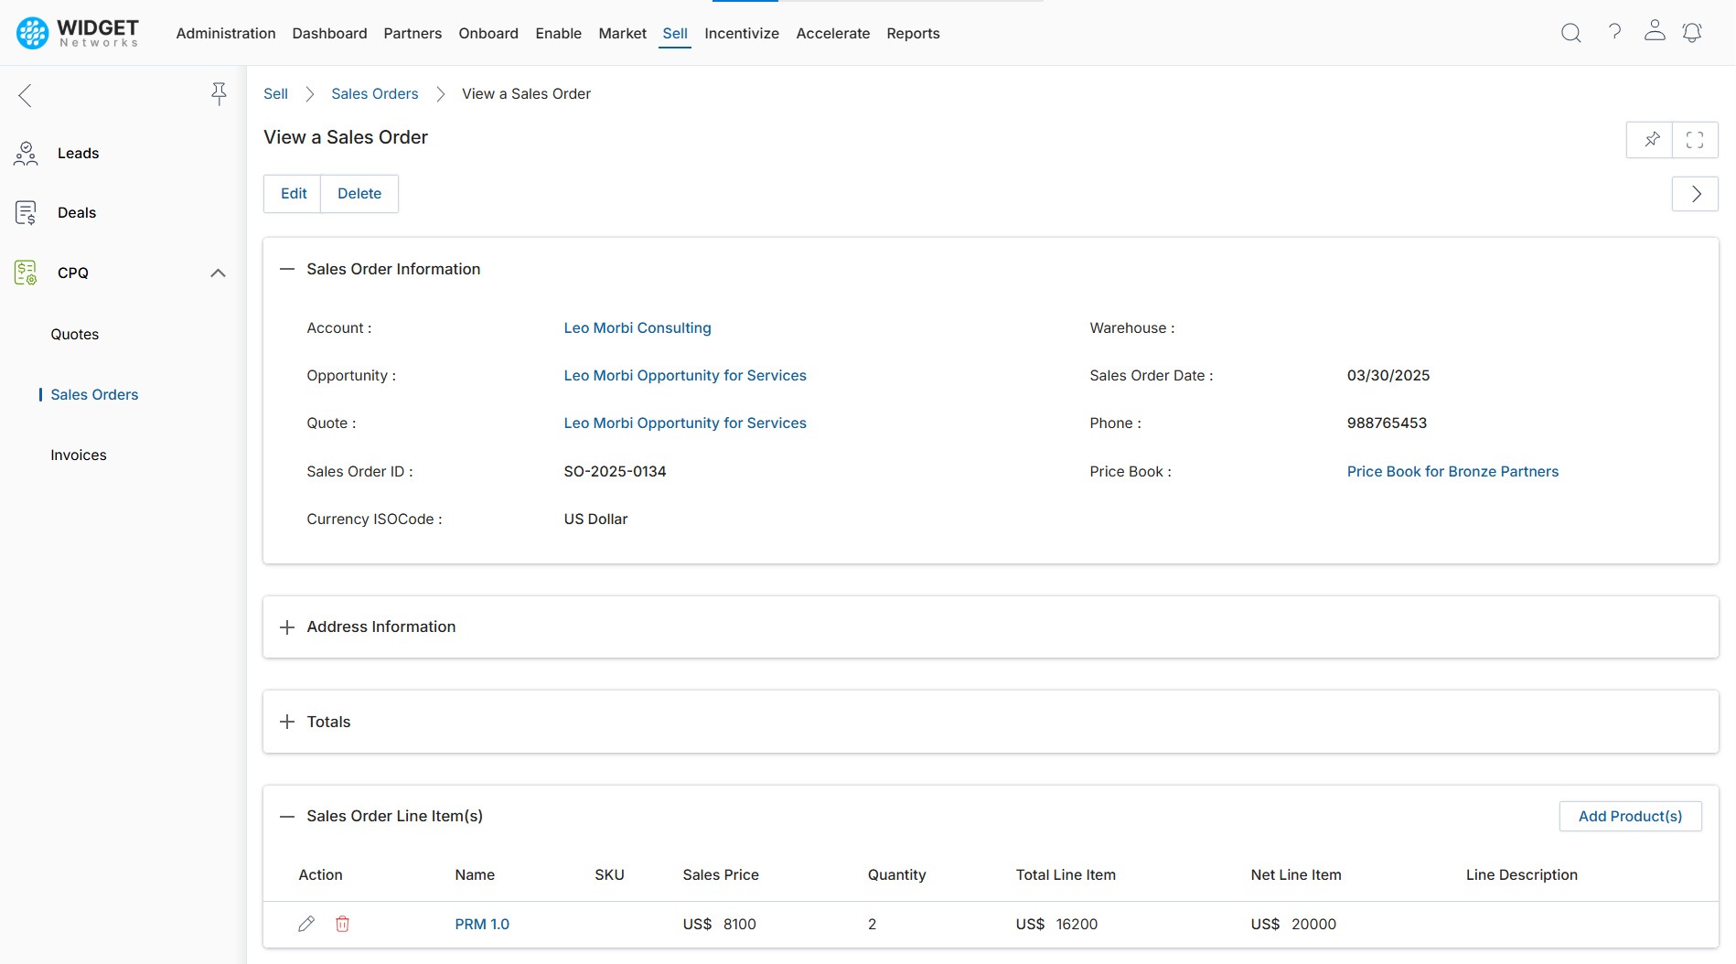Open Deals in the sidebar
This screenshot has width=1736, height=964.
tap(77, 212)
